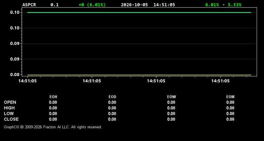Click the GraphCIX copyright notice
This screenshot has height=141, width=264.
click(x=53, y=127)
